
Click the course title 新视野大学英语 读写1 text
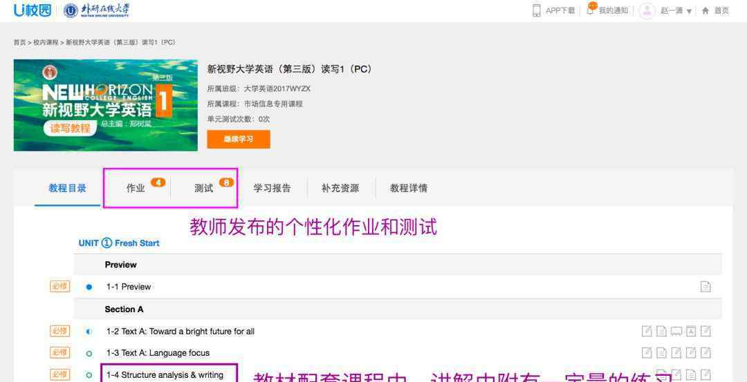(288, 70)
